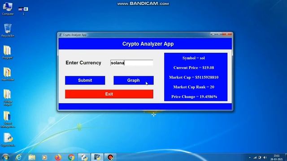
Task: Switch to the second Python taskbar window
Action: [97, 157]
